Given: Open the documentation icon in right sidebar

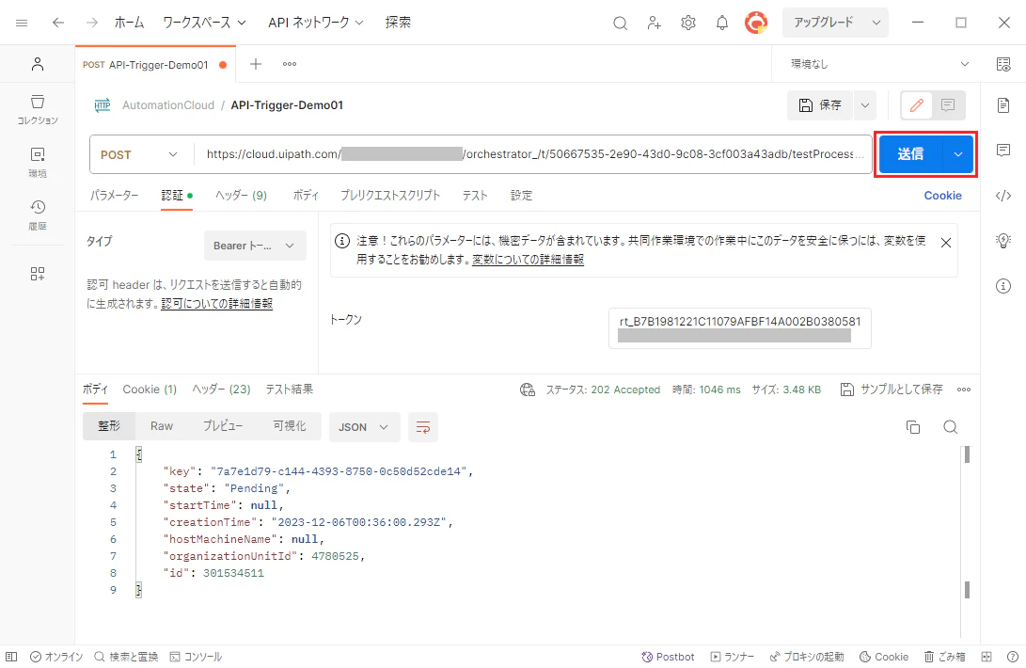Looking at the screenshot, I should [x=1003, y=104].
